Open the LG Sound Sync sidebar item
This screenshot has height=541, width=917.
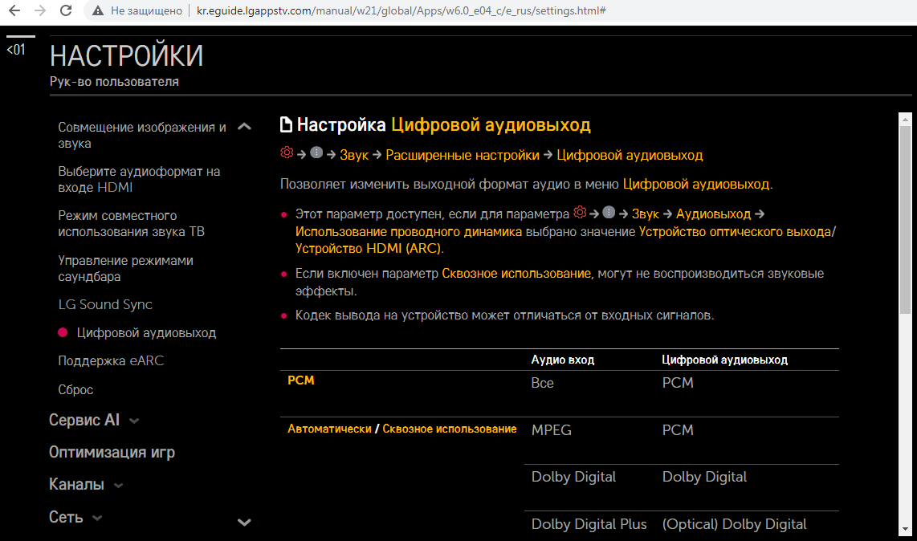105,305
